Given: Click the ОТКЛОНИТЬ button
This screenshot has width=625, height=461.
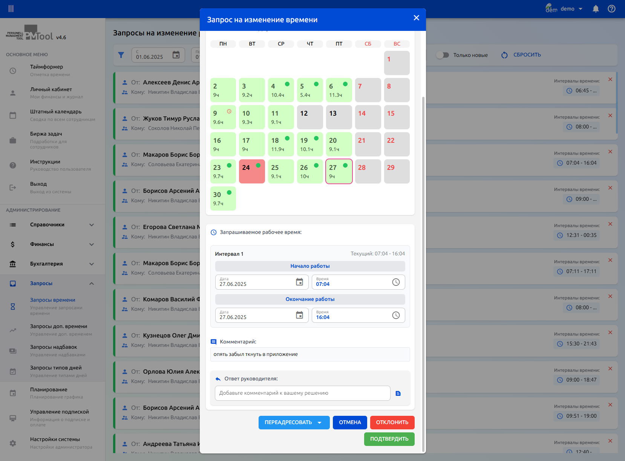Looking at the screenshot, I should 392,423.
